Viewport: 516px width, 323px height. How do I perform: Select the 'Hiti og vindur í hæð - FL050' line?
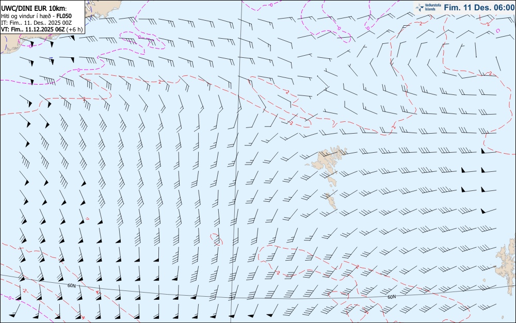(x=36, y=16)
